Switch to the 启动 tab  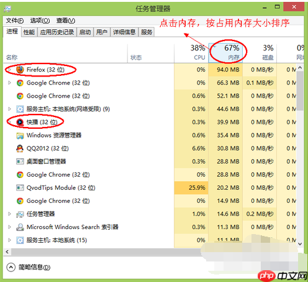coord(85,32)
